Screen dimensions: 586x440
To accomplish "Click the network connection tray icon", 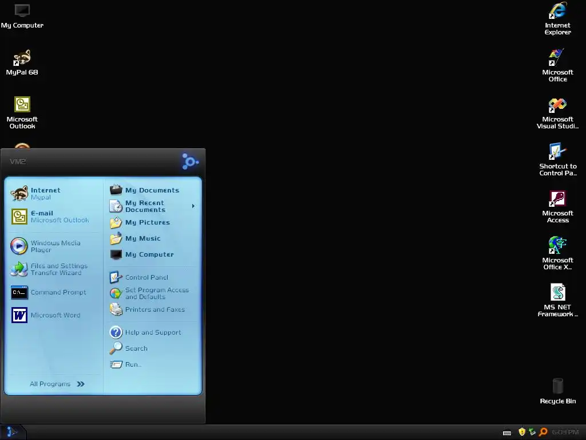I will (532, 432).
